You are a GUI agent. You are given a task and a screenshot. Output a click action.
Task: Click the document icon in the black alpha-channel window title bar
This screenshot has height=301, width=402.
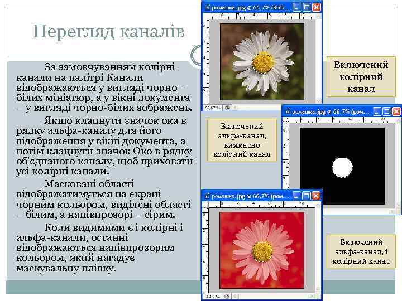pos(288,111)
